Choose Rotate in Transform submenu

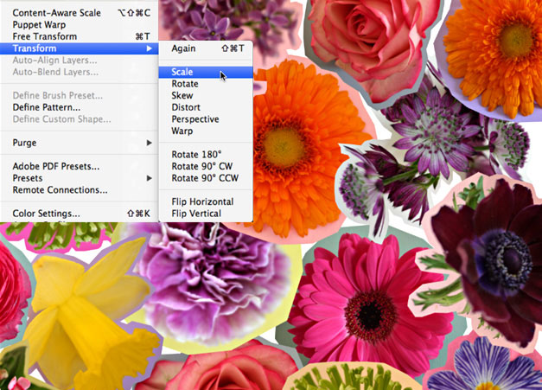[206, 84]
